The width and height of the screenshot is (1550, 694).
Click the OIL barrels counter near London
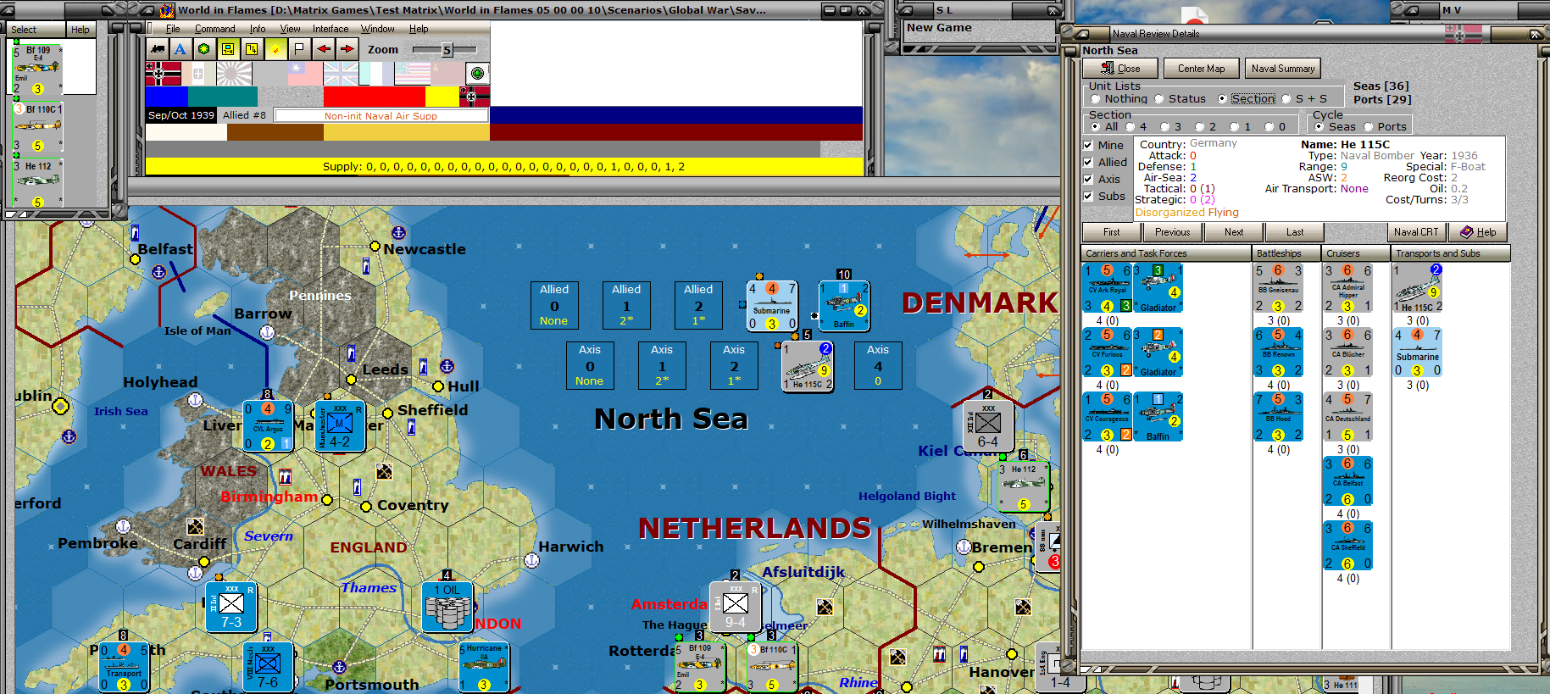point(447,607)
